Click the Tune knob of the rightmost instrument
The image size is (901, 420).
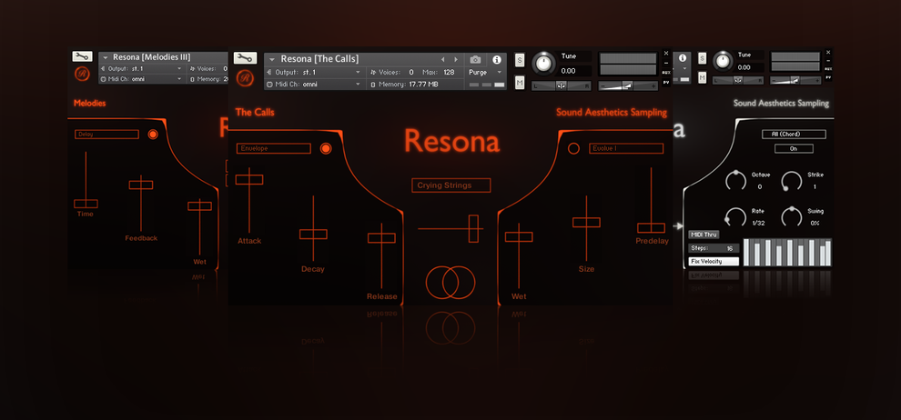(x=722, y=60)
